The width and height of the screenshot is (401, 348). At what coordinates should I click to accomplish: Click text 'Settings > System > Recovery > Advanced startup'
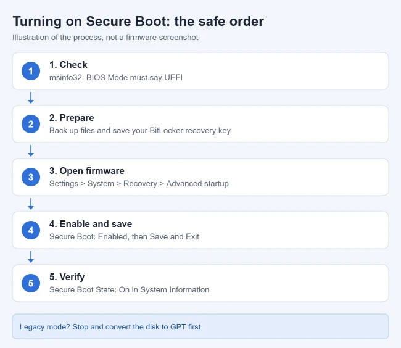[139, 184]
